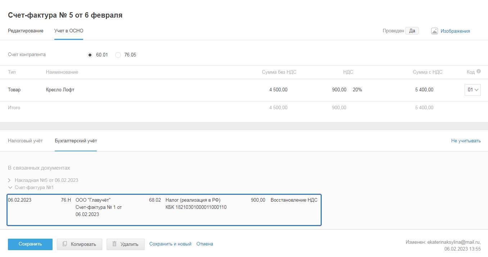Viewport: 488px width, 257px height.
Task: Click the 20% VAT rate value
Action: click(x=357, y=90)
